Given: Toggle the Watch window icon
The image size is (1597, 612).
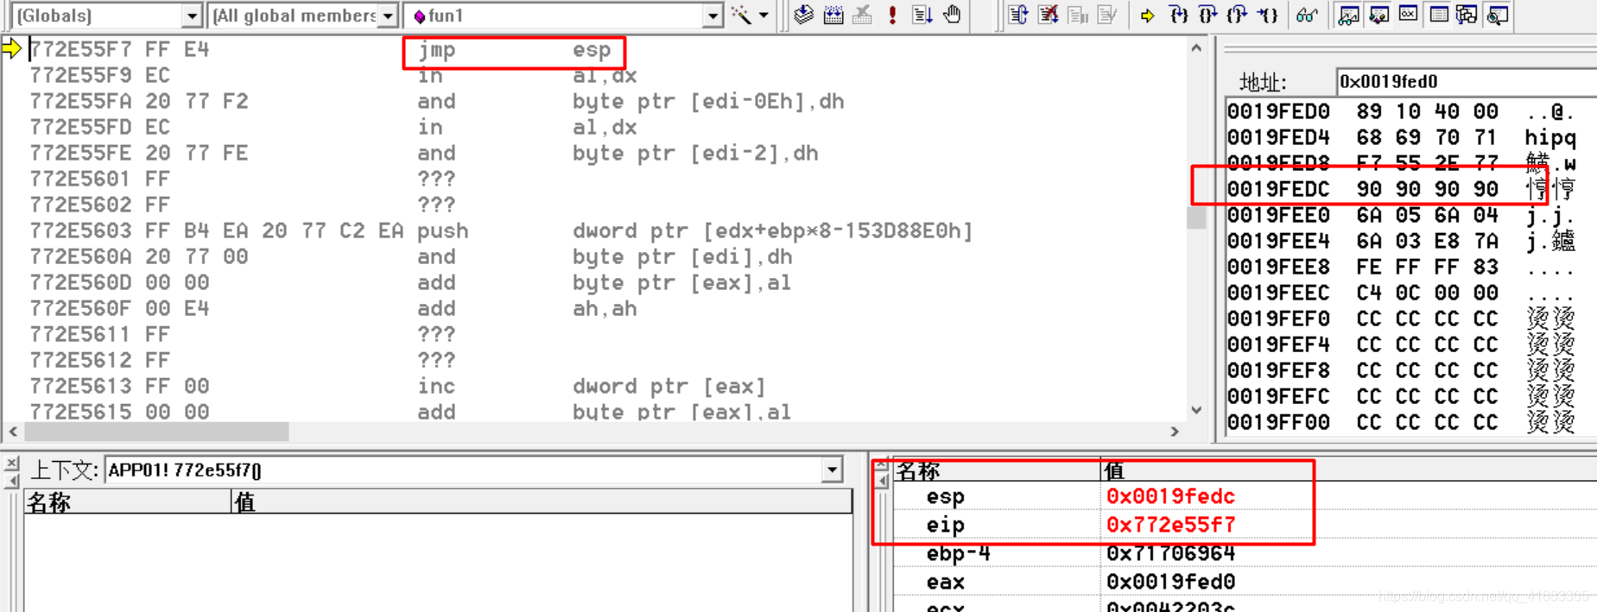Looking at the screenshot, I should (1348, 15).
